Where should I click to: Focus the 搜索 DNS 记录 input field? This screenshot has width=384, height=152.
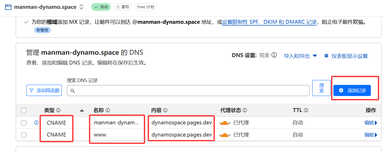(188, 91)
